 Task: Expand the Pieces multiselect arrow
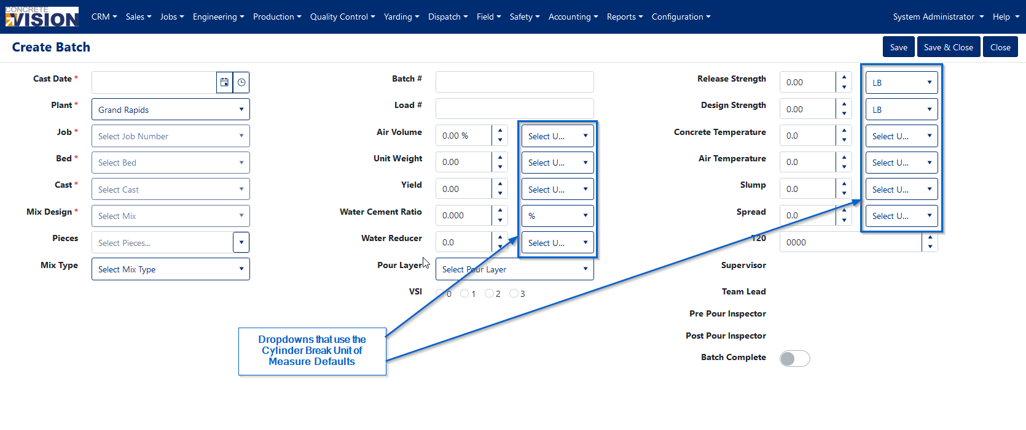click(x=241, y=242)
